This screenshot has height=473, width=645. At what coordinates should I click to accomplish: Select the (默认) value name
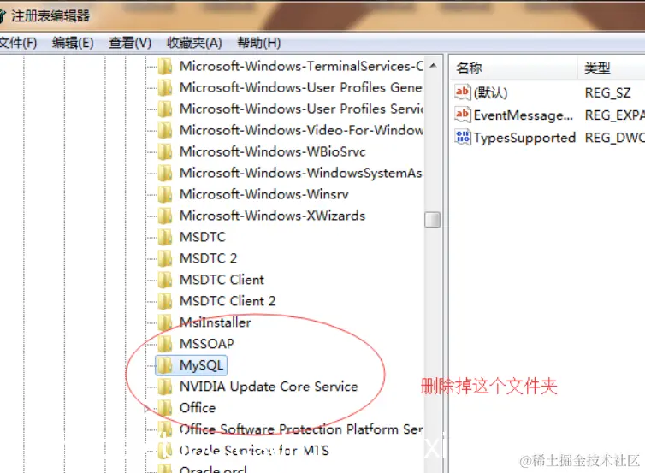click(490, 92)
